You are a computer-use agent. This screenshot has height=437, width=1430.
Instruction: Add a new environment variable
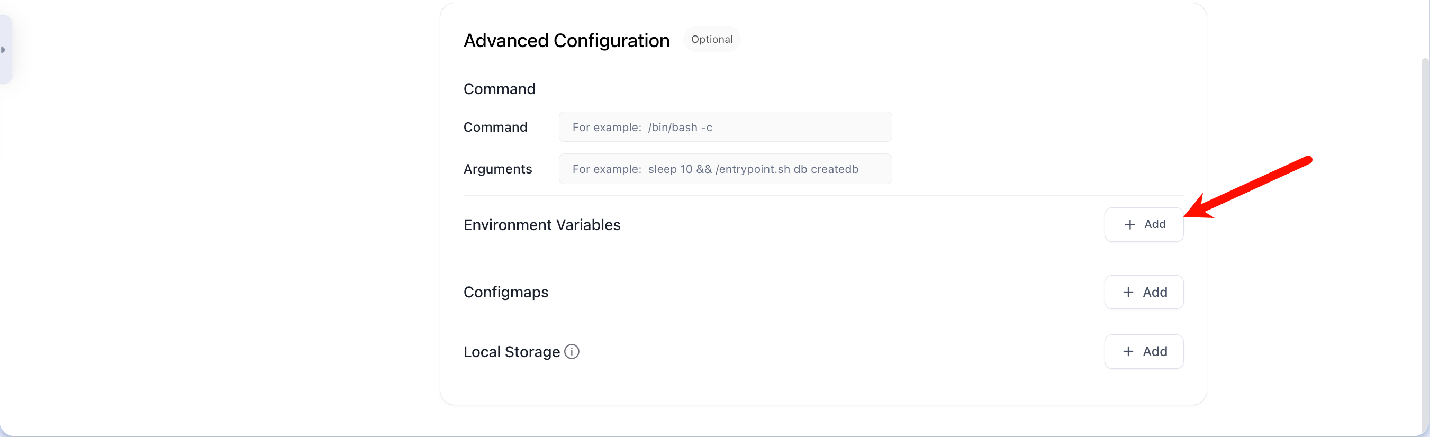[x=1144, y=224]
